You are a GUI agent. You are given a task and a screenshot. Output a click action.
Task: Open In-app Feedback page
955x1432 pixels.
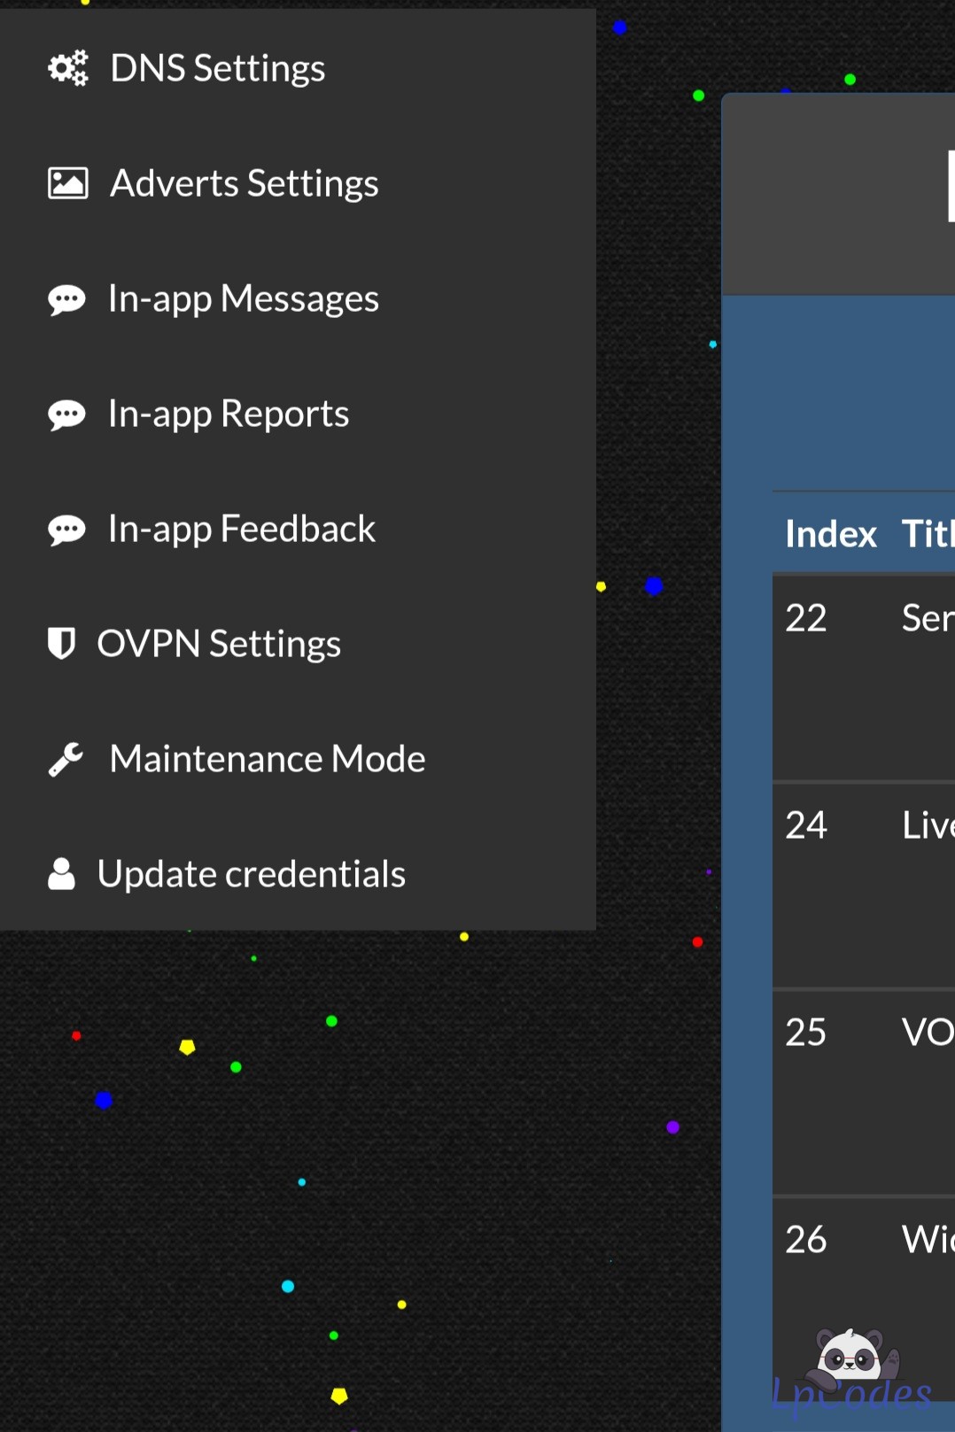point(298,529)
